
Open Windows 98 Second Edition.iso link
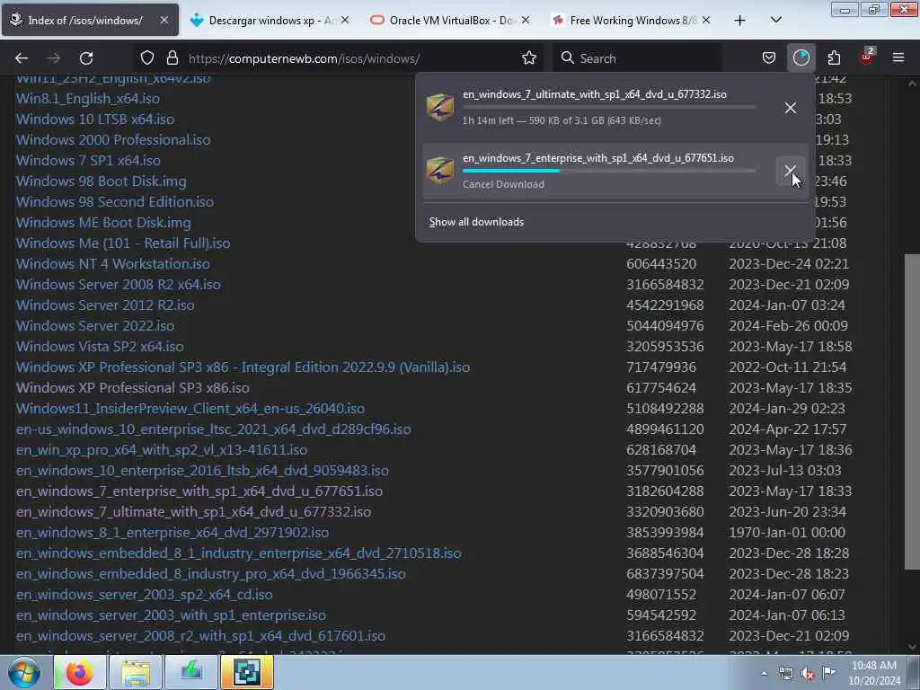tap(115, 201)
